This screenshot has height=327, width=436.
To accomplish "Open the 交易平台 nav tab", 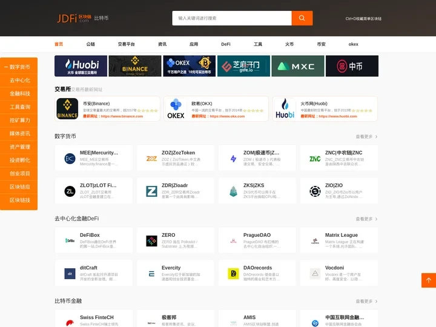I will [x=126, y=44].
